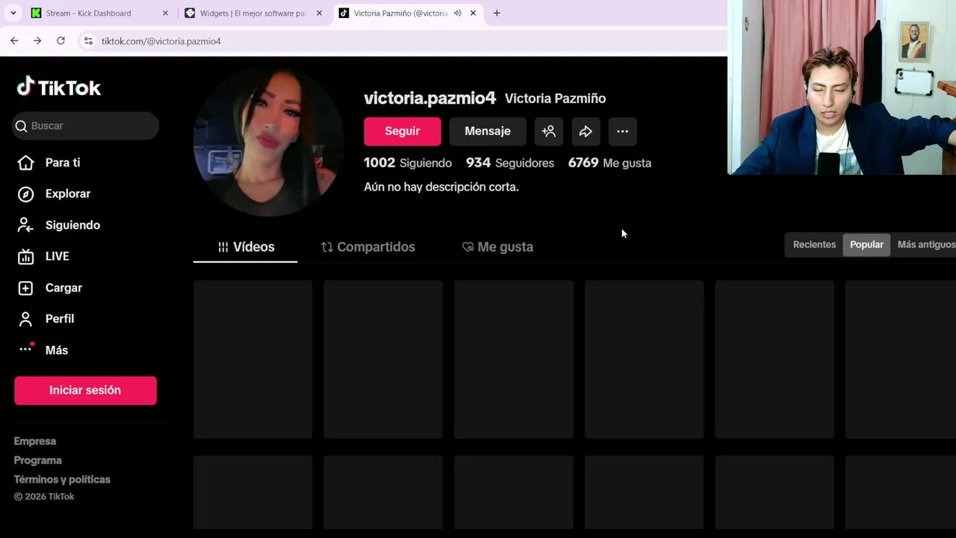Open the LIVE section

(x=43, y=256)
